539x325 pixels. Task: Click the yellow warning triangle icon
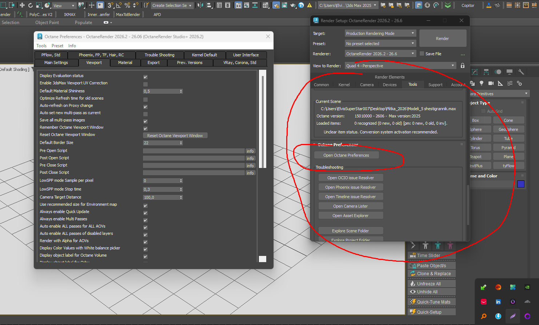(x=310, y=5)
